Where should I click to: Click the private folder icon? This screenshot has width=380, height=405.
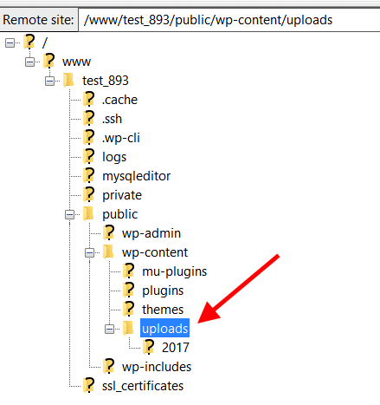(x=89, y=194)
